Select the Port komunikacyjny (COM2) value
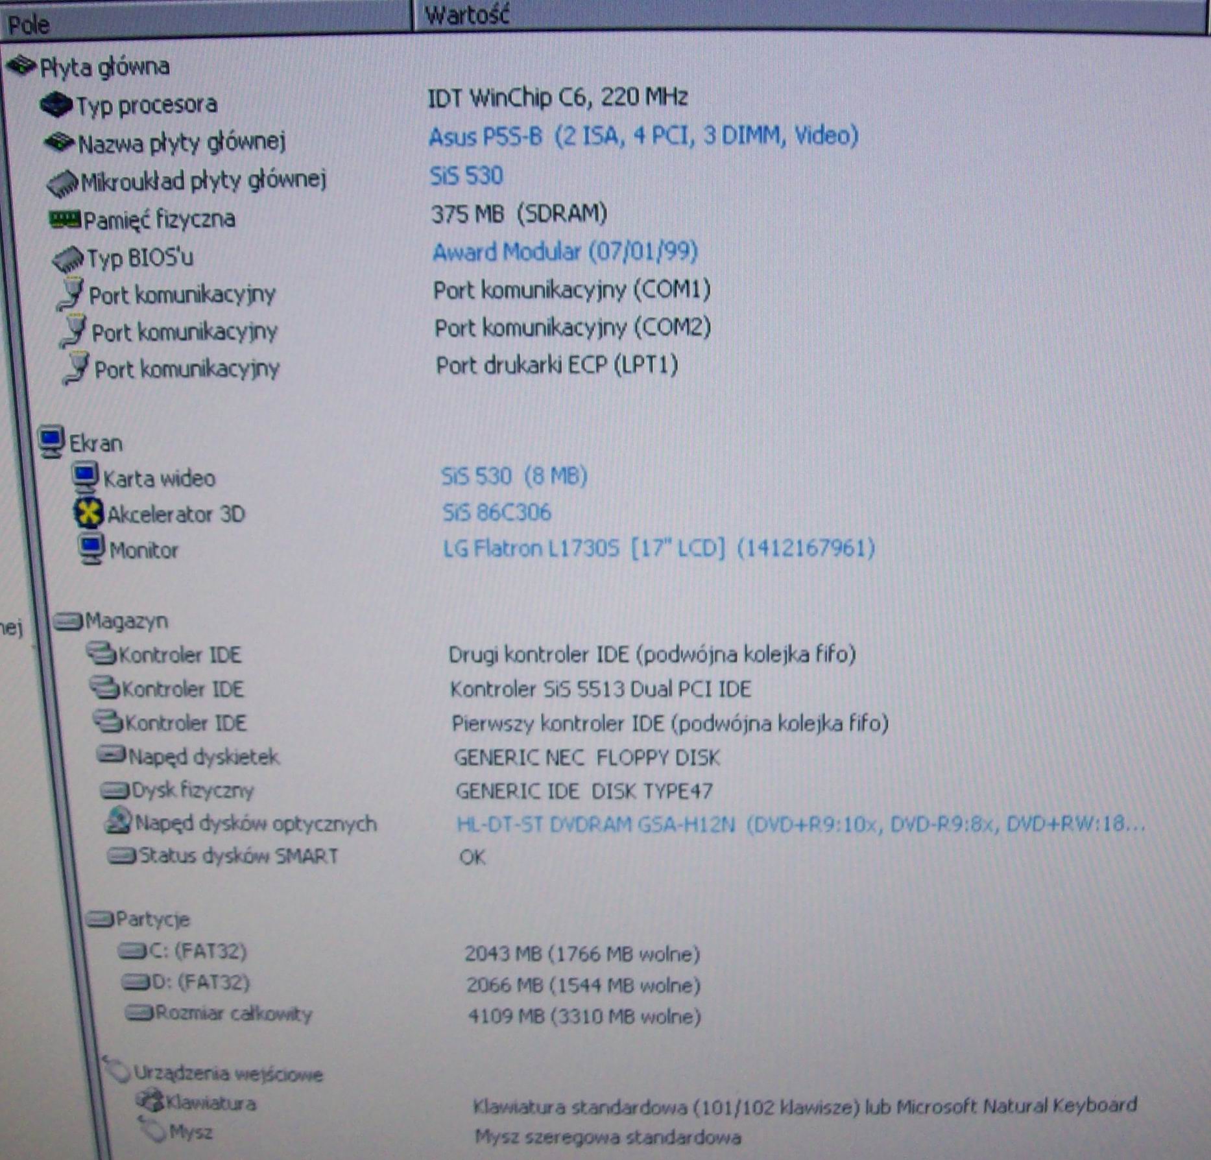The image size is (1211, 1160). coord(573,327)
